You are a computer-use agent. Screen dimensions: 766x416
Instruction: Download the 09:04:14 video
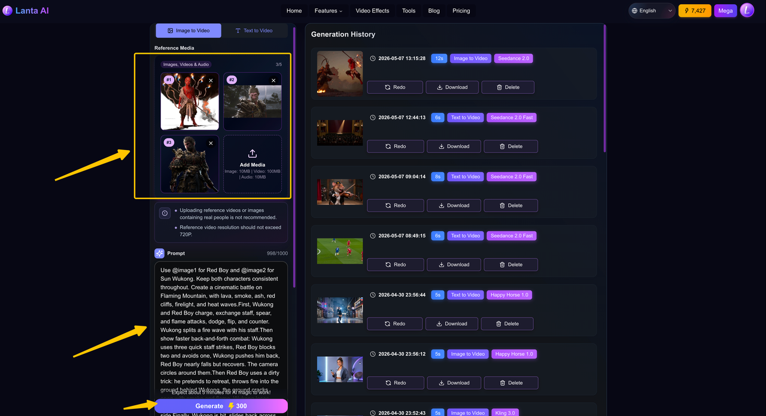point(454,206)
